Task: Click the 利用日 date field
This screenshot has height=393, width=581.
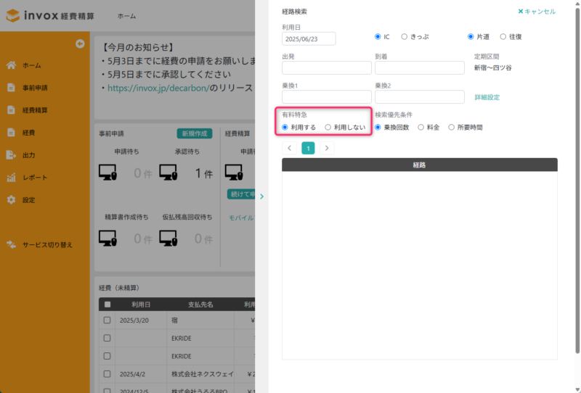Action: coord(309,39)
